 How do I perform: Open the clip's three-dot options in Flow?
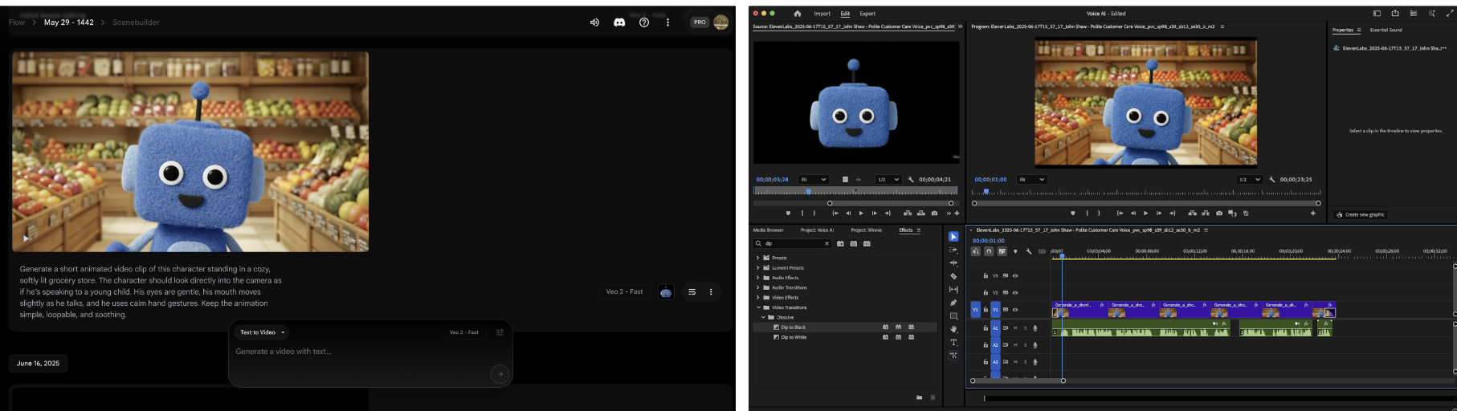click(711, 292)
